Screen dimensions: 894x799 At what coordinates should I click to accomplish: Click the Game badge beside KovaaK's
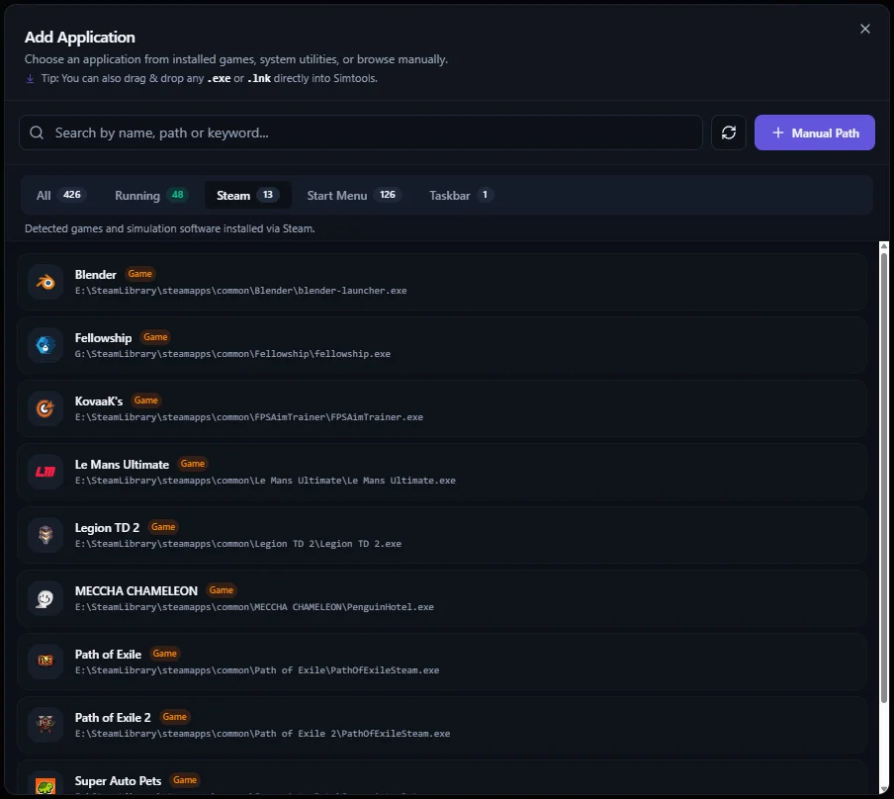point(146,400)
